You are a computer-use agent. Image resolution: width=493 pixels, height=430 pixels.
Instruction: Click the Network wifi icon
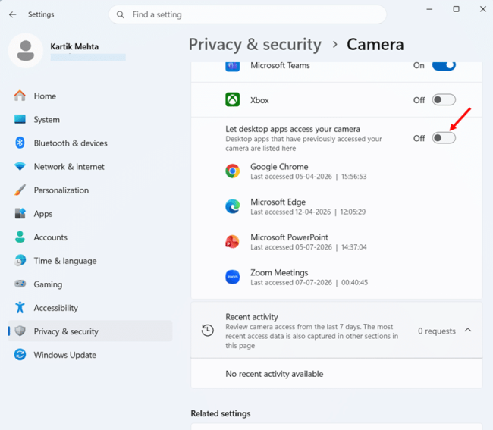(x=20, y=166)
